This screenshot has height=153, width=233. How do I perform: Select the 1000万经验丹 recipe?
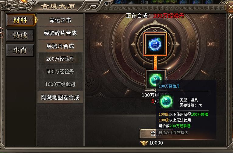tap(60, 84)
